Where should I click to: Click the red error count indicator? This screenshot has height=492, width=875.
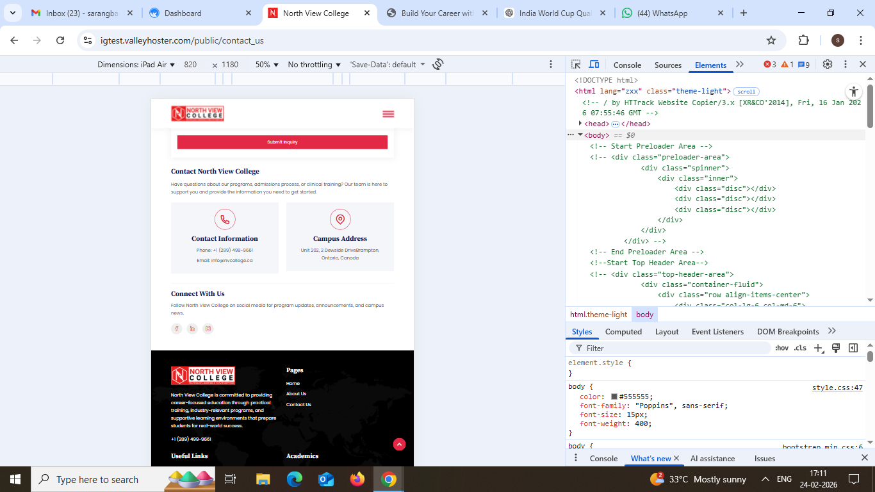tap(769, 64)
